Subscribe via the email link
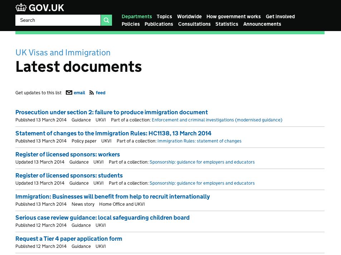This screenshot has width=341, height=255. (79, 92)
